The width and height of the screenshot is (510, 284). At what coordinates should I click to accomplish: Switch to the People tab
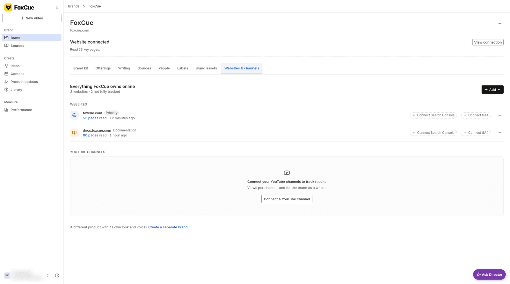coord(164,68)
